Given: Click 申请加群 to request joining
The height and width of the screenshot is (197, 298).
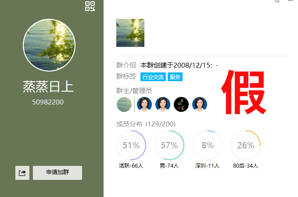Looking at the screenshot, I should coord(57,173).
